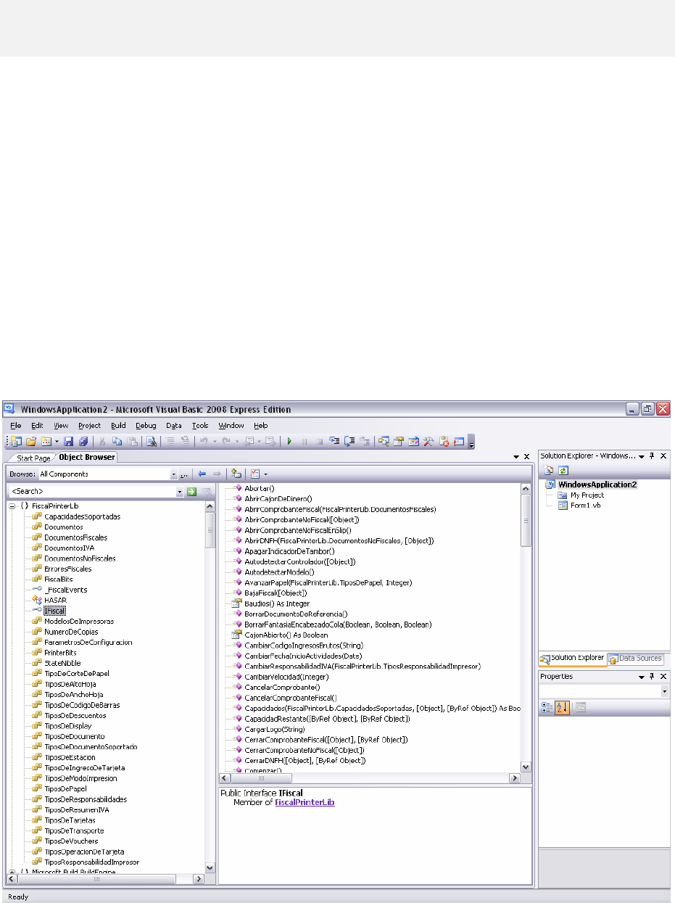Click the Object Browser Back arrow

202,474
